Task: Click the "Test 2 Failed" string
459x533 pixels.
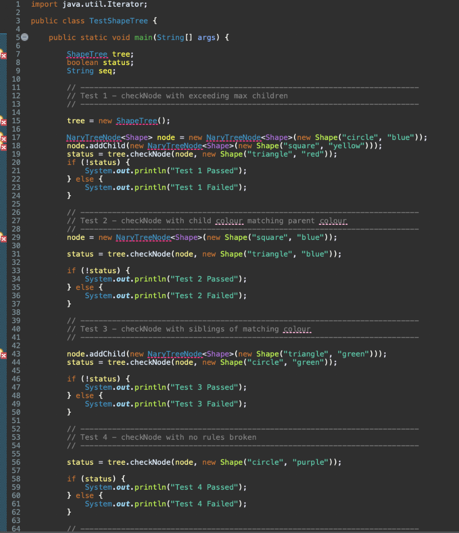Action: point(204,296)
